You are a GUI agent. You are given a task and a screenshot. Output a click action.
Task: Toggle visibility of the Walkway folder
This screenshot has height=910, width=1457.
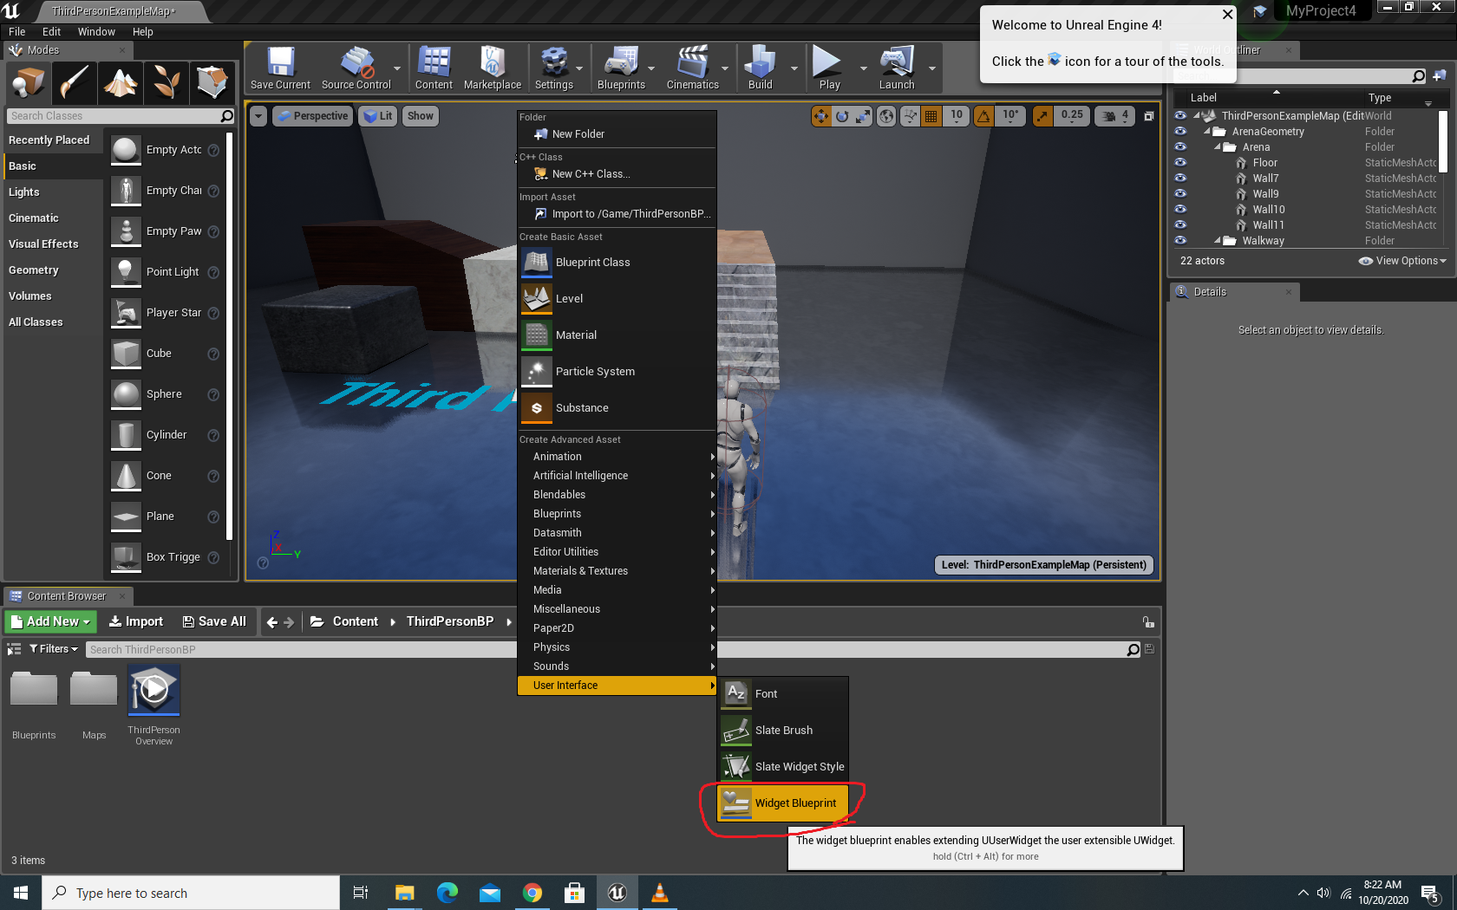pos(1180,240)
